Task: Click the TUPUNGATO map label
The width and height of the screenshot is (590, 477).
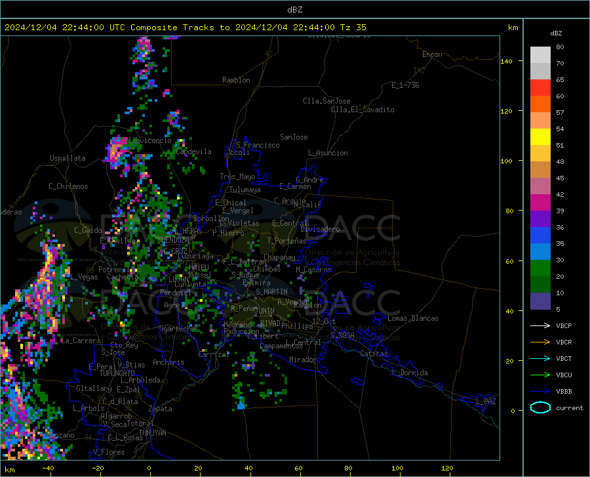Action: (x=117, y=373)
